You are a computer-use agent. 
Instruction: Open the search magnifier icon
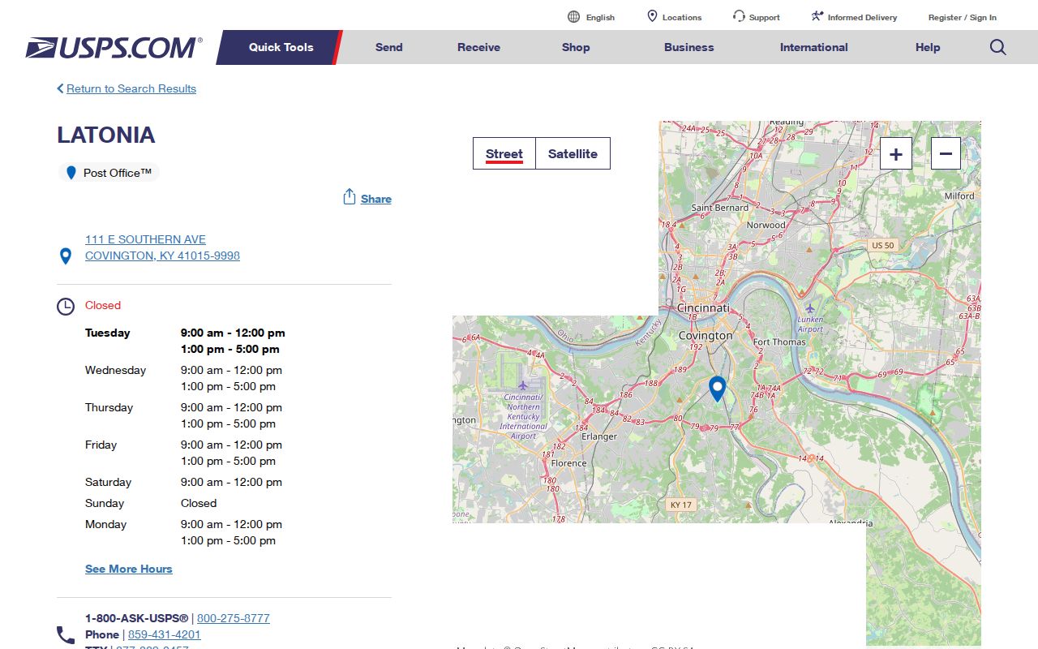click(998, 47)
